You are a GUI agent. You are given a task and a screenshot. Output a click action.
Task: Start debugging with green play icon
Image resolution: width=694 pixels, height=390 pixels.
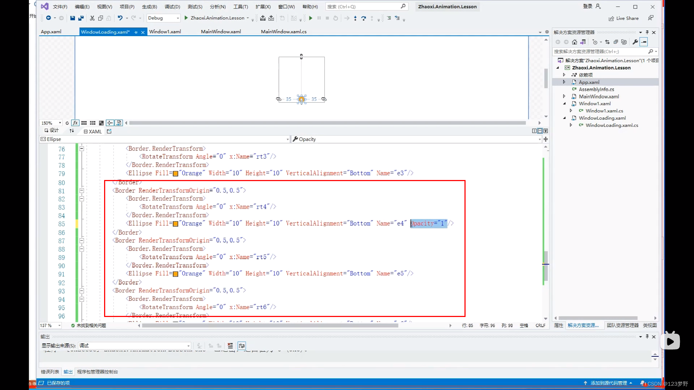[310, 18]
